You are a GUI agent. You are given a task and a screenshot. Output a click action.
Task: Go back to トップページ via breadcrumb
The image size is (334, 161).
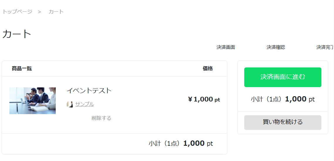tap(17, 12)
